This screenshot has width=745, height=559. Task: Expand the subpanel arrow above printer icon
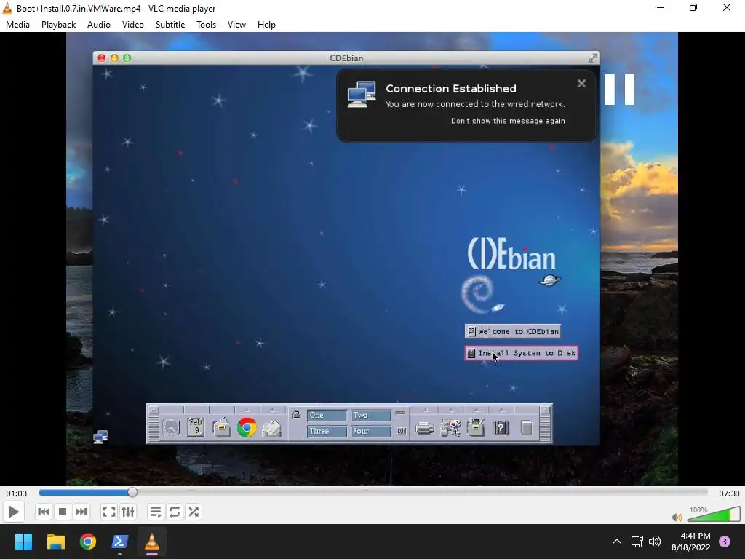click(x=425, y=411)
